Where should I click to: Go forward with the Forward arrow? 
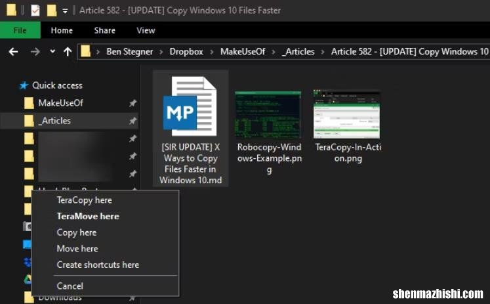point(35,52)
